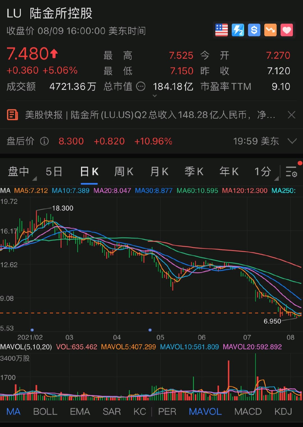
Task: Tap the MAVOL10:561.809 value
Action: click(x=189, y=347)
